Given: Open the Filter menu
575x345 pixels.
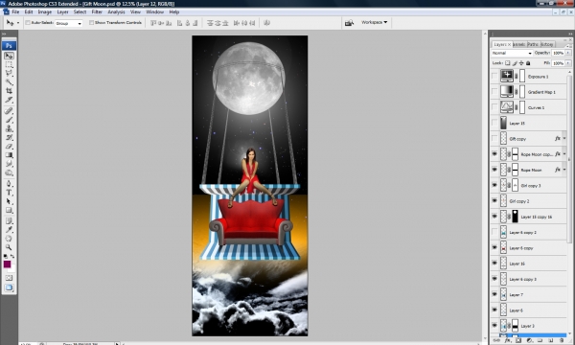Looking at the screenshot, I should click(x=97, y=11).
